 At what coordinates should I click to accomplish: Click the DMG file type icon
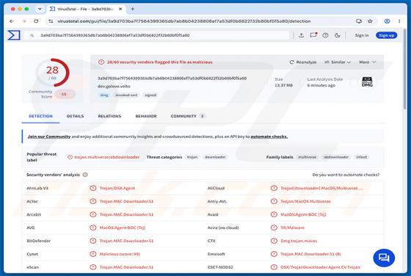pos(367,81)
